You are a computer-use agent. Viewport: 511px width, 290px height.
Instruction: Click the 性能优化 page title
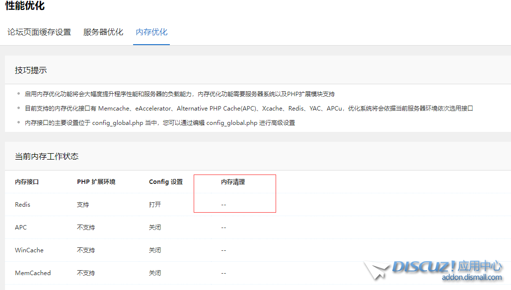[25, 6]
